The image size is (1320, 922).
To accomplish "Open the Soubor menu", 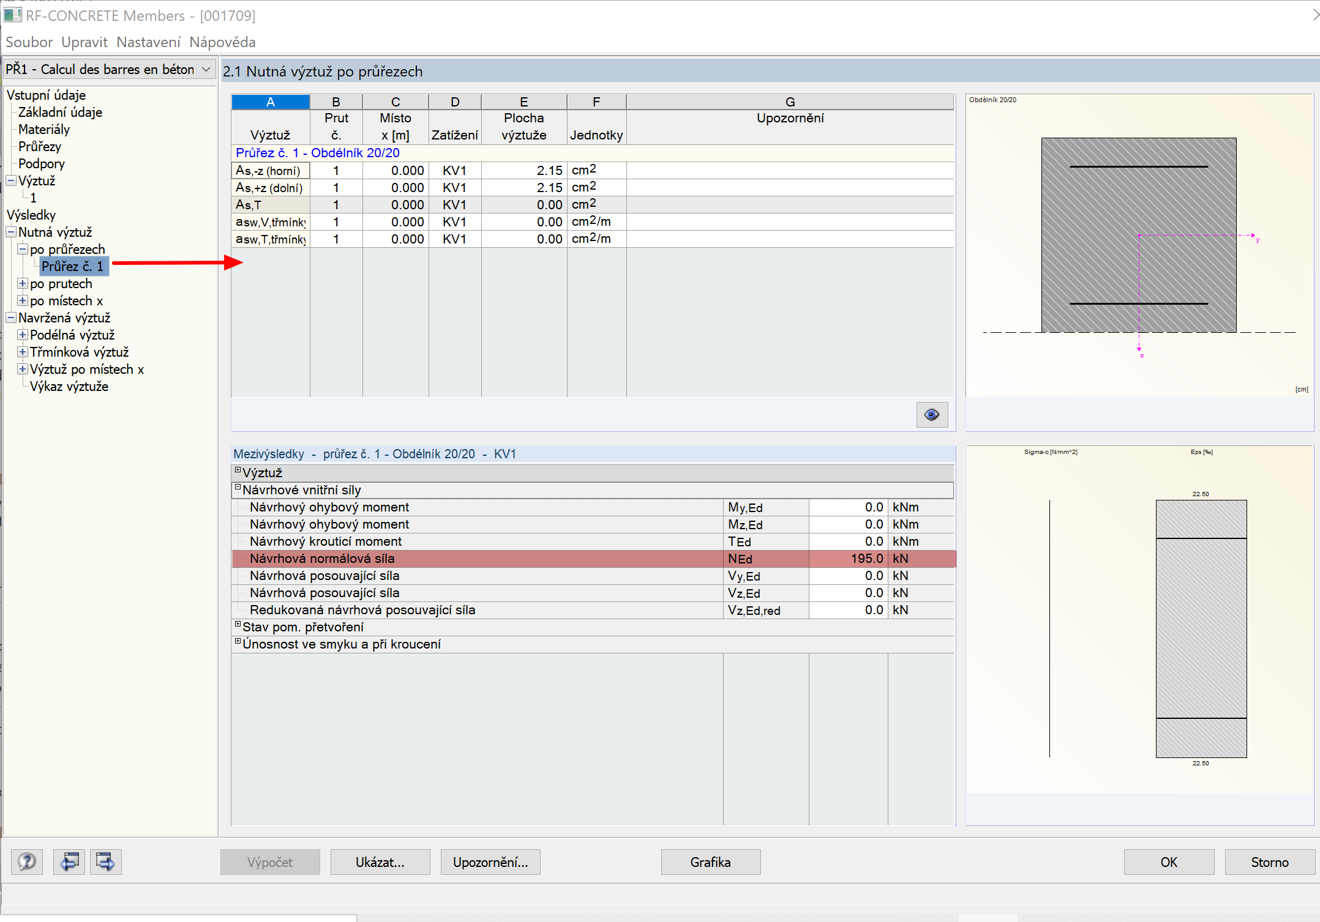I will [29, 42].
